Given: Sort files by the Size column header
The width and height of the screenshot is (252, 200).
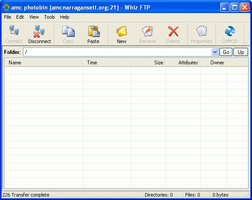Looking at the screenshot, I should point(148,62).
